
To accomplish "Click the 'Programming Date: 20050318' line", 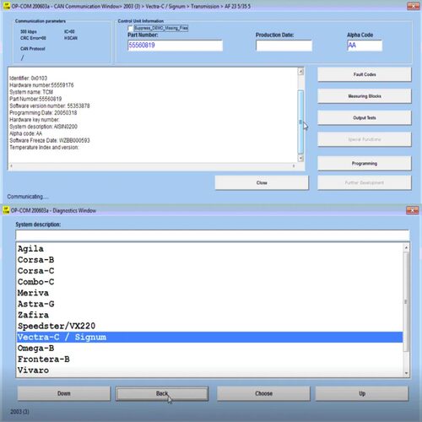I will [43, 113].
